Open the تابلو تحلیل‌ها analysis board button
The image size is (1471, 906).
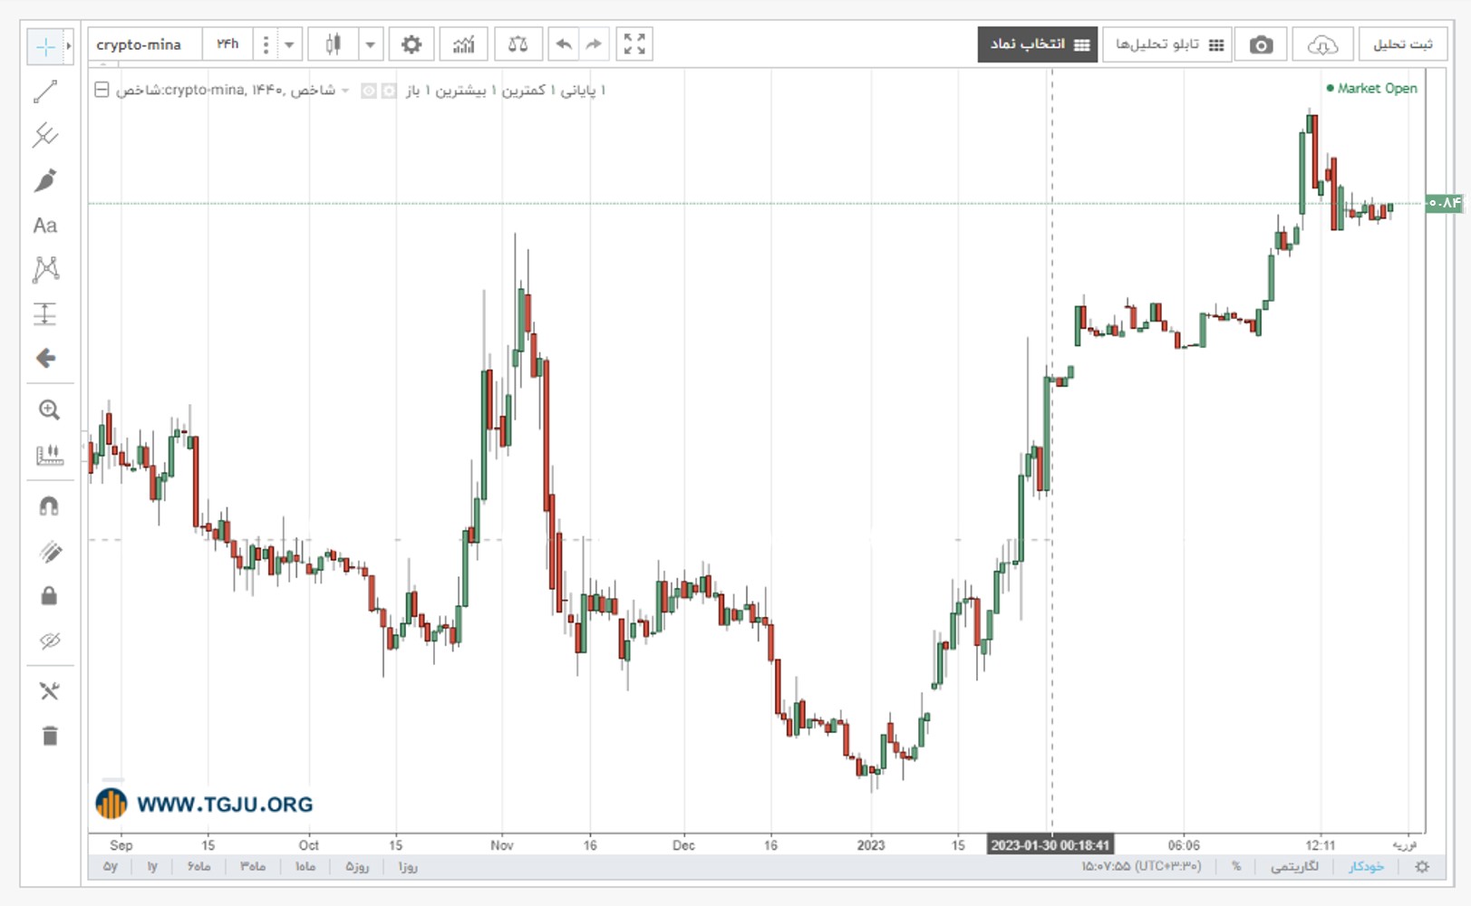coord(1168,44)
